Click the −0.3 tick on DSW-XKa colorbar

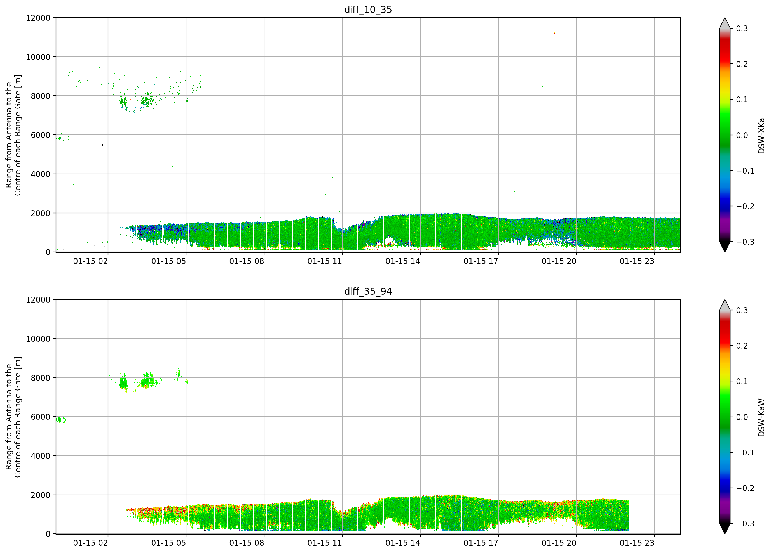(745, 242)
